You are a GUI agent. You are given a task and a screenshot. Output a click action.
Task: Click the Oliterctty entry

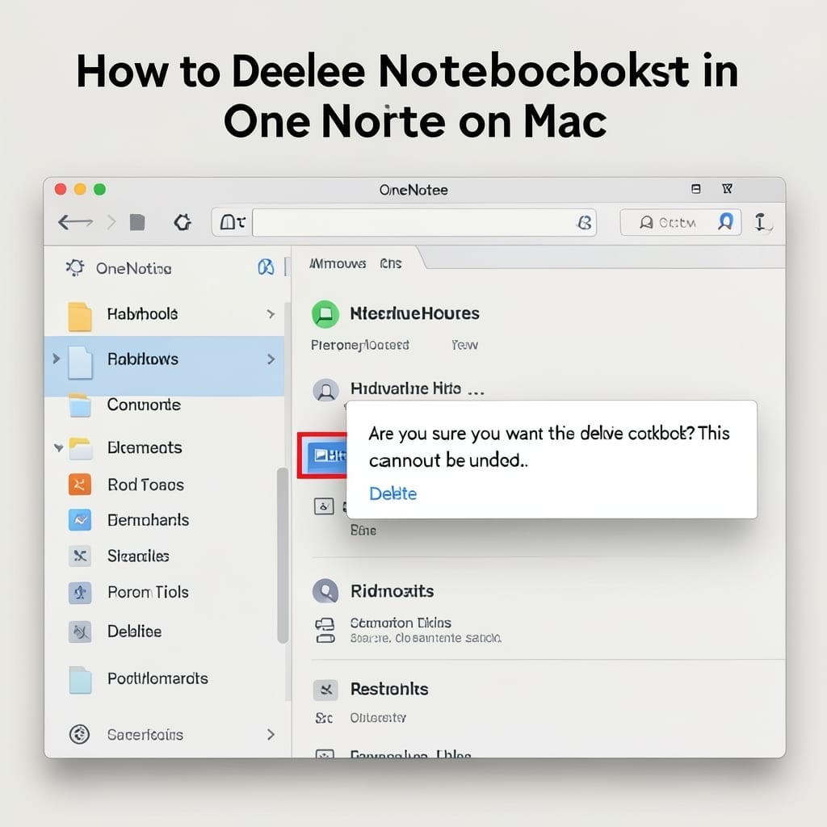(x=378, y=718)
